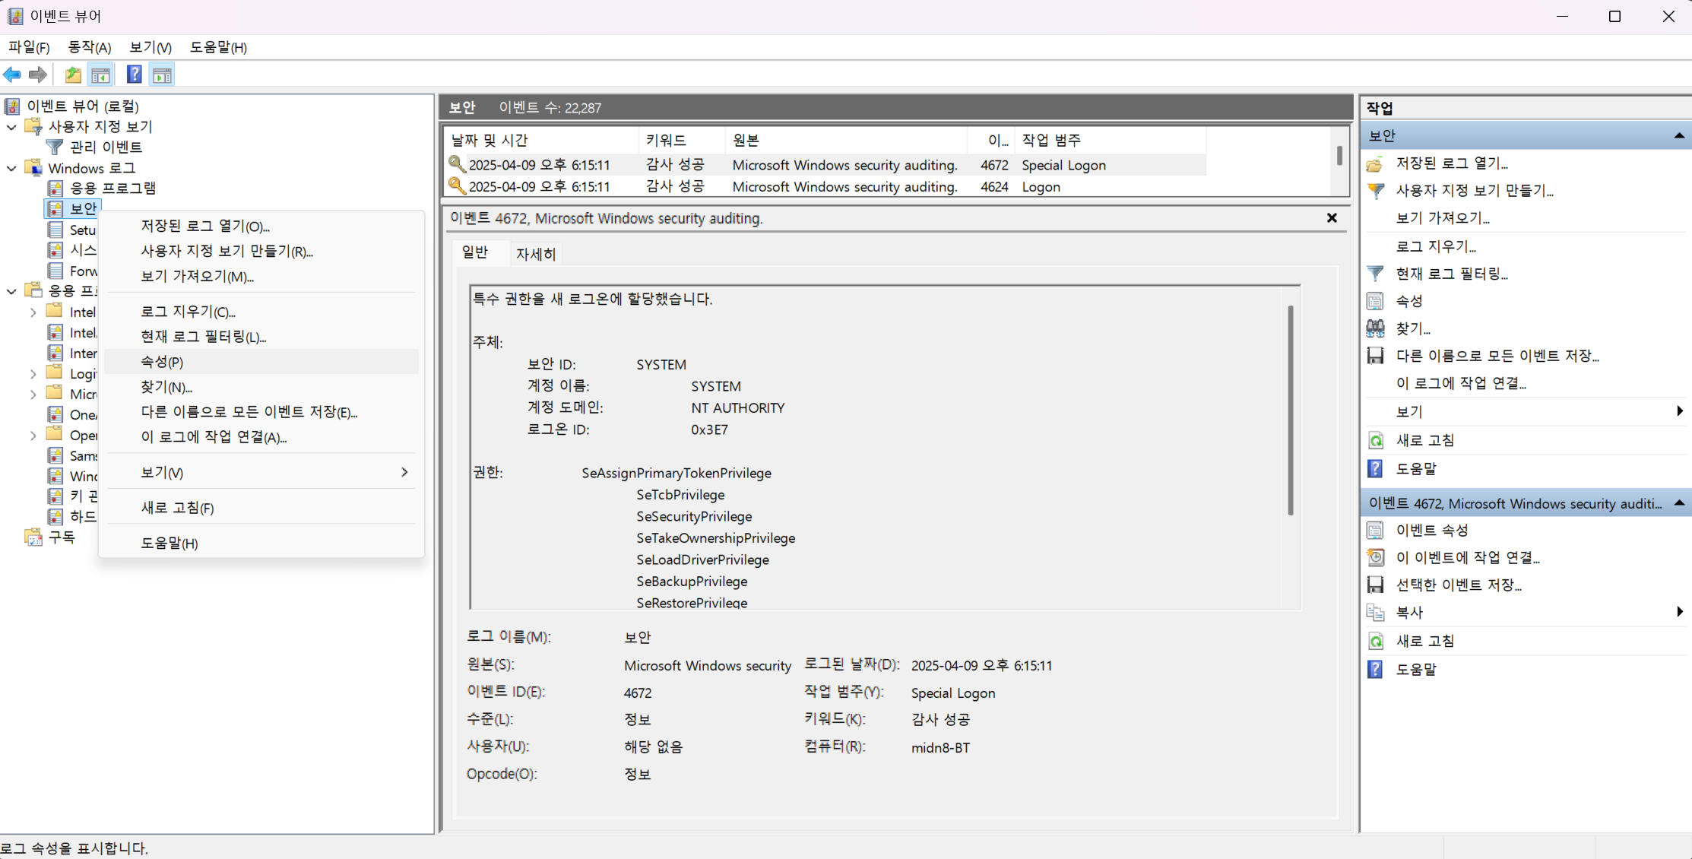Image resolution: width=1692 pixels, height=859 pixels.
Task: Click the up-folder toolbar icon
Action: (x=73, y=74)
